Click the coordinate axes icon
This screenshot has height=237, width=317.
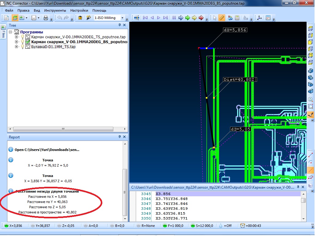[260, 18]
